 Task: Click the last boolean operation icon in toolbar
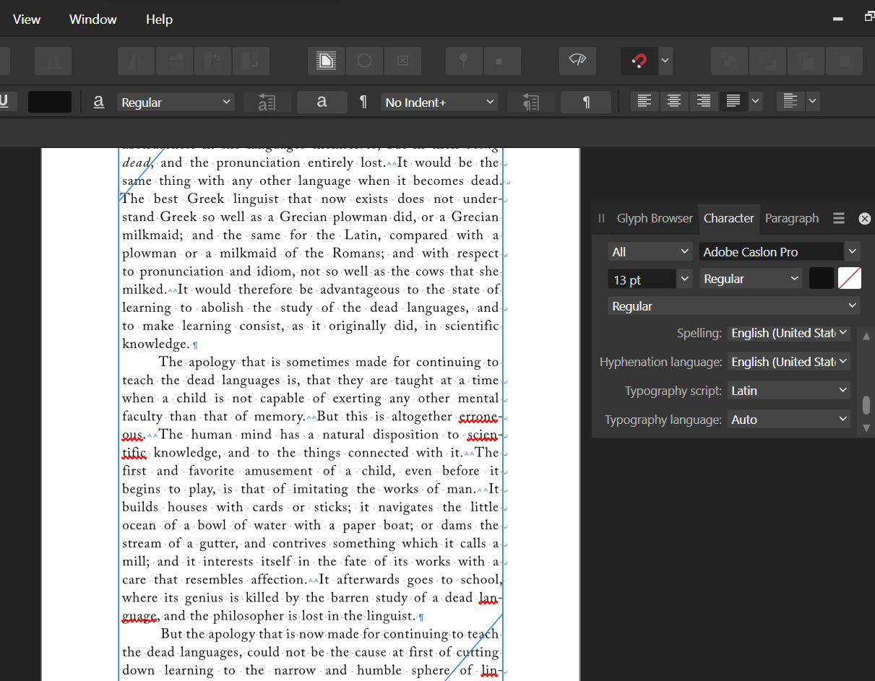[x=845, y=61]
